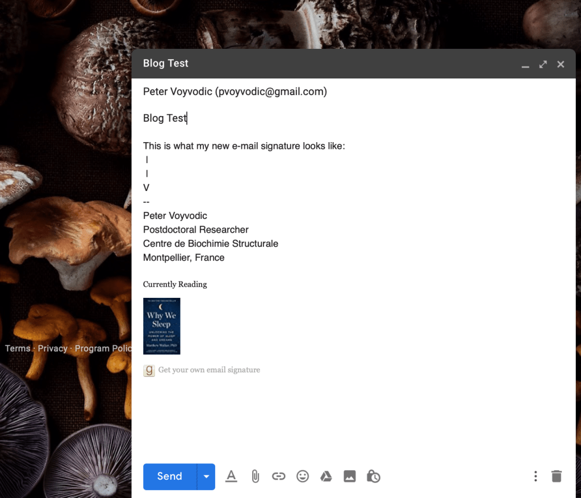Click the Goodreads 'g' icon in the signature
Image resolution: width=581 pixels, height=498 pixels.
pyautogui.click(x=149, y=371)
